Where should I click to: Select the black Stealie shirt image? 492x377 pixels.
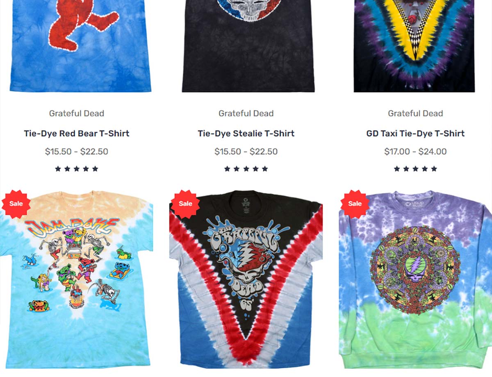[x=248, y=46]
